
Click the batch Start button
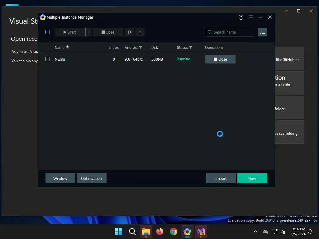coord(70,32)
